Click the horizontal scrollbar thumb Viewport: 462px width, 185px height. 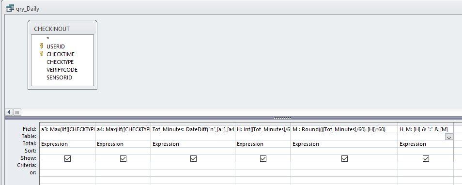pyautogui.click(x=17, y=112)
